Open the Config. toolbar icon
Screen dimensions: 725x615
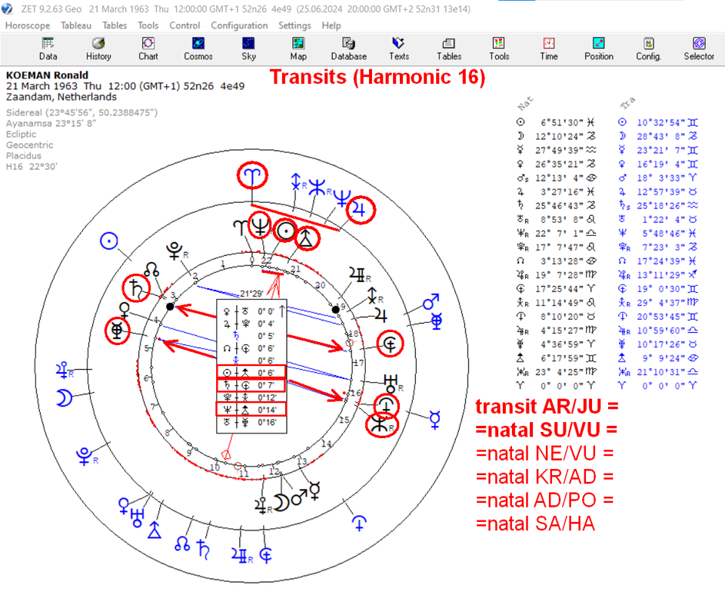coord(649,49)
